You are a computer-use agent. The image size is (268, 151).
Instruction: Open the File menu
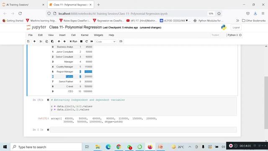(x=31, y=35)
